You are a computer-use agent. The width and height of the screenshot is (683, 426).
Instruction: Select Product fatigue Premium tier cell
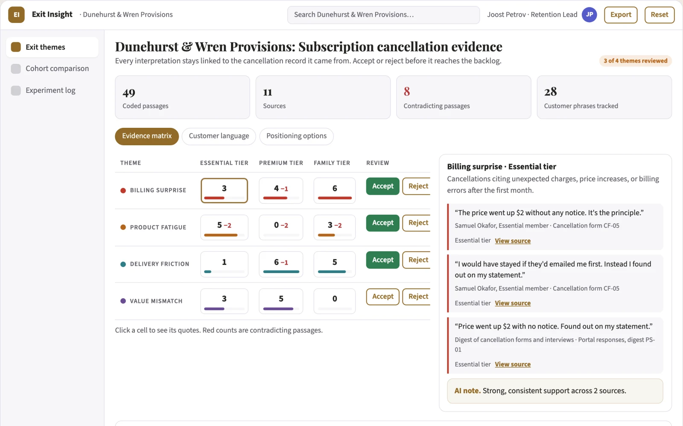[x=281, y=227]
